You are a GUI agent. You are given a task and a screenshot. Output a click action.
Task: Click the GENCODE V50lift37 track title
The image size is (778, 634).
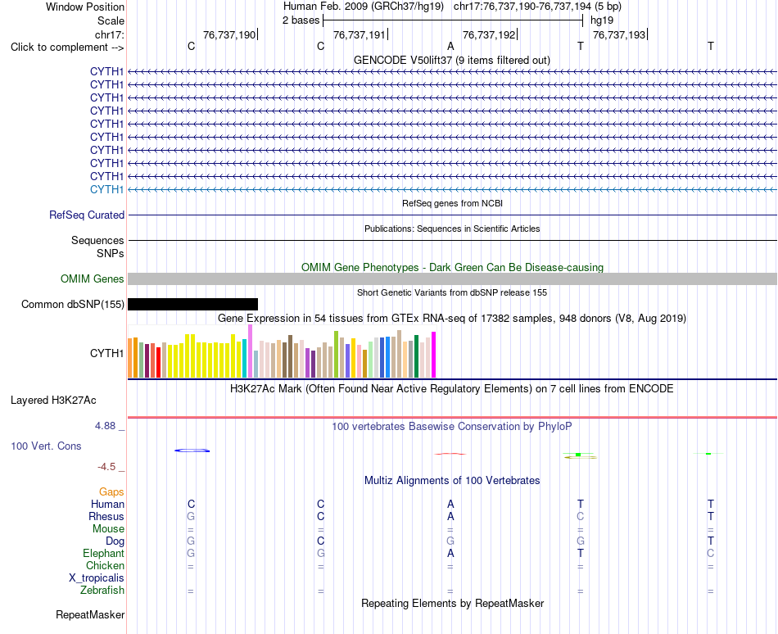click(452, 60)
